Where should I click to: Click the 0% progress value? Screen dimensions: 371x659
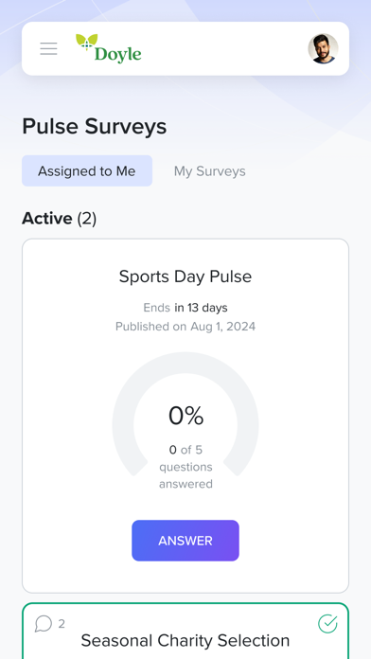185,416
